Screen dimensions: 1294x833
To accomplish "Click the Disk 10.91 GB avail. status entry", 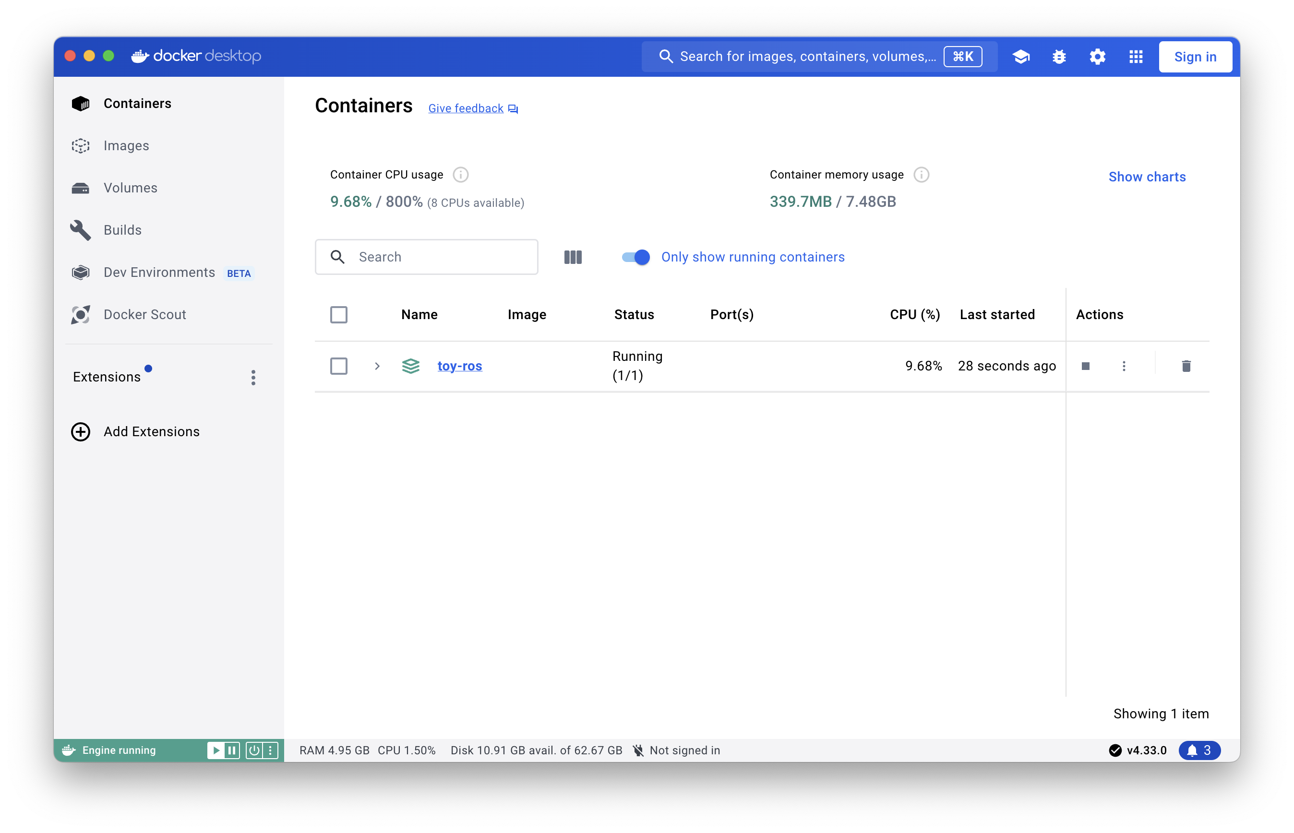I will tap(536, 750).
